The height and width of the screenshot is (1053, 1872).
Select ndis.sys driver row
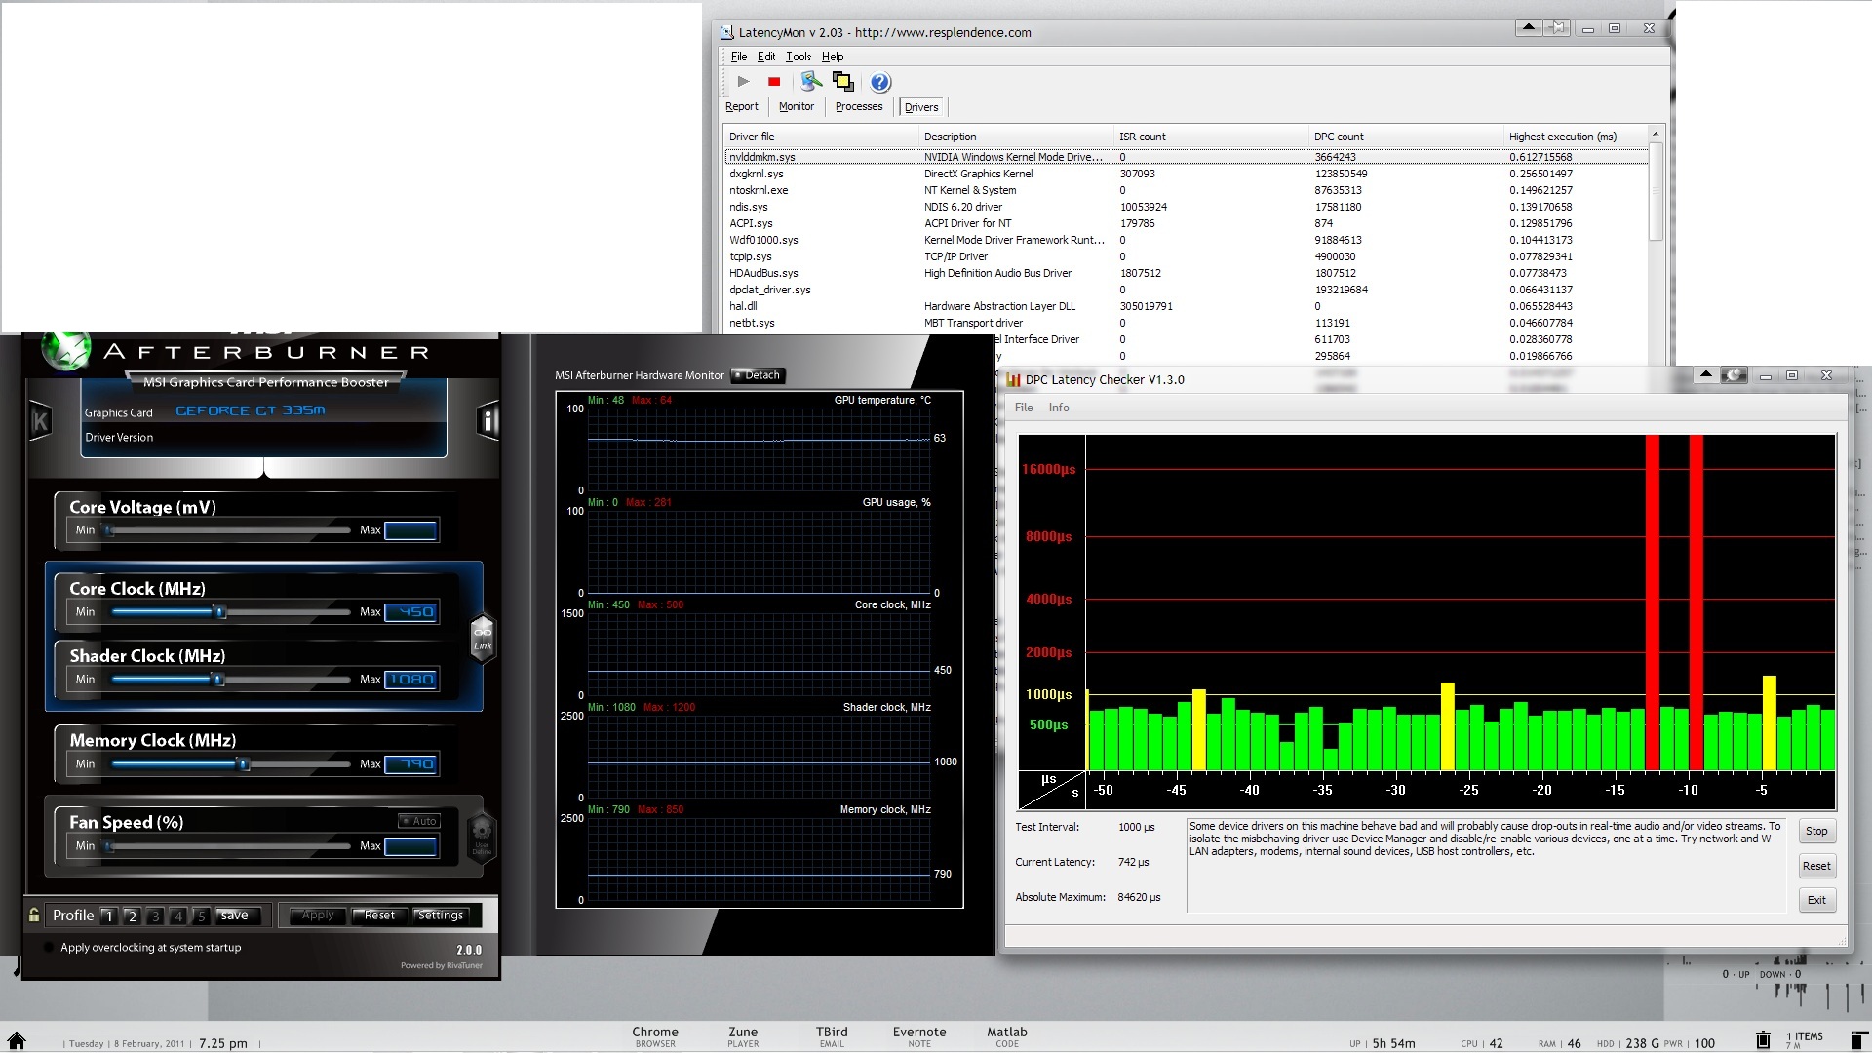(x=1187, y=207)
